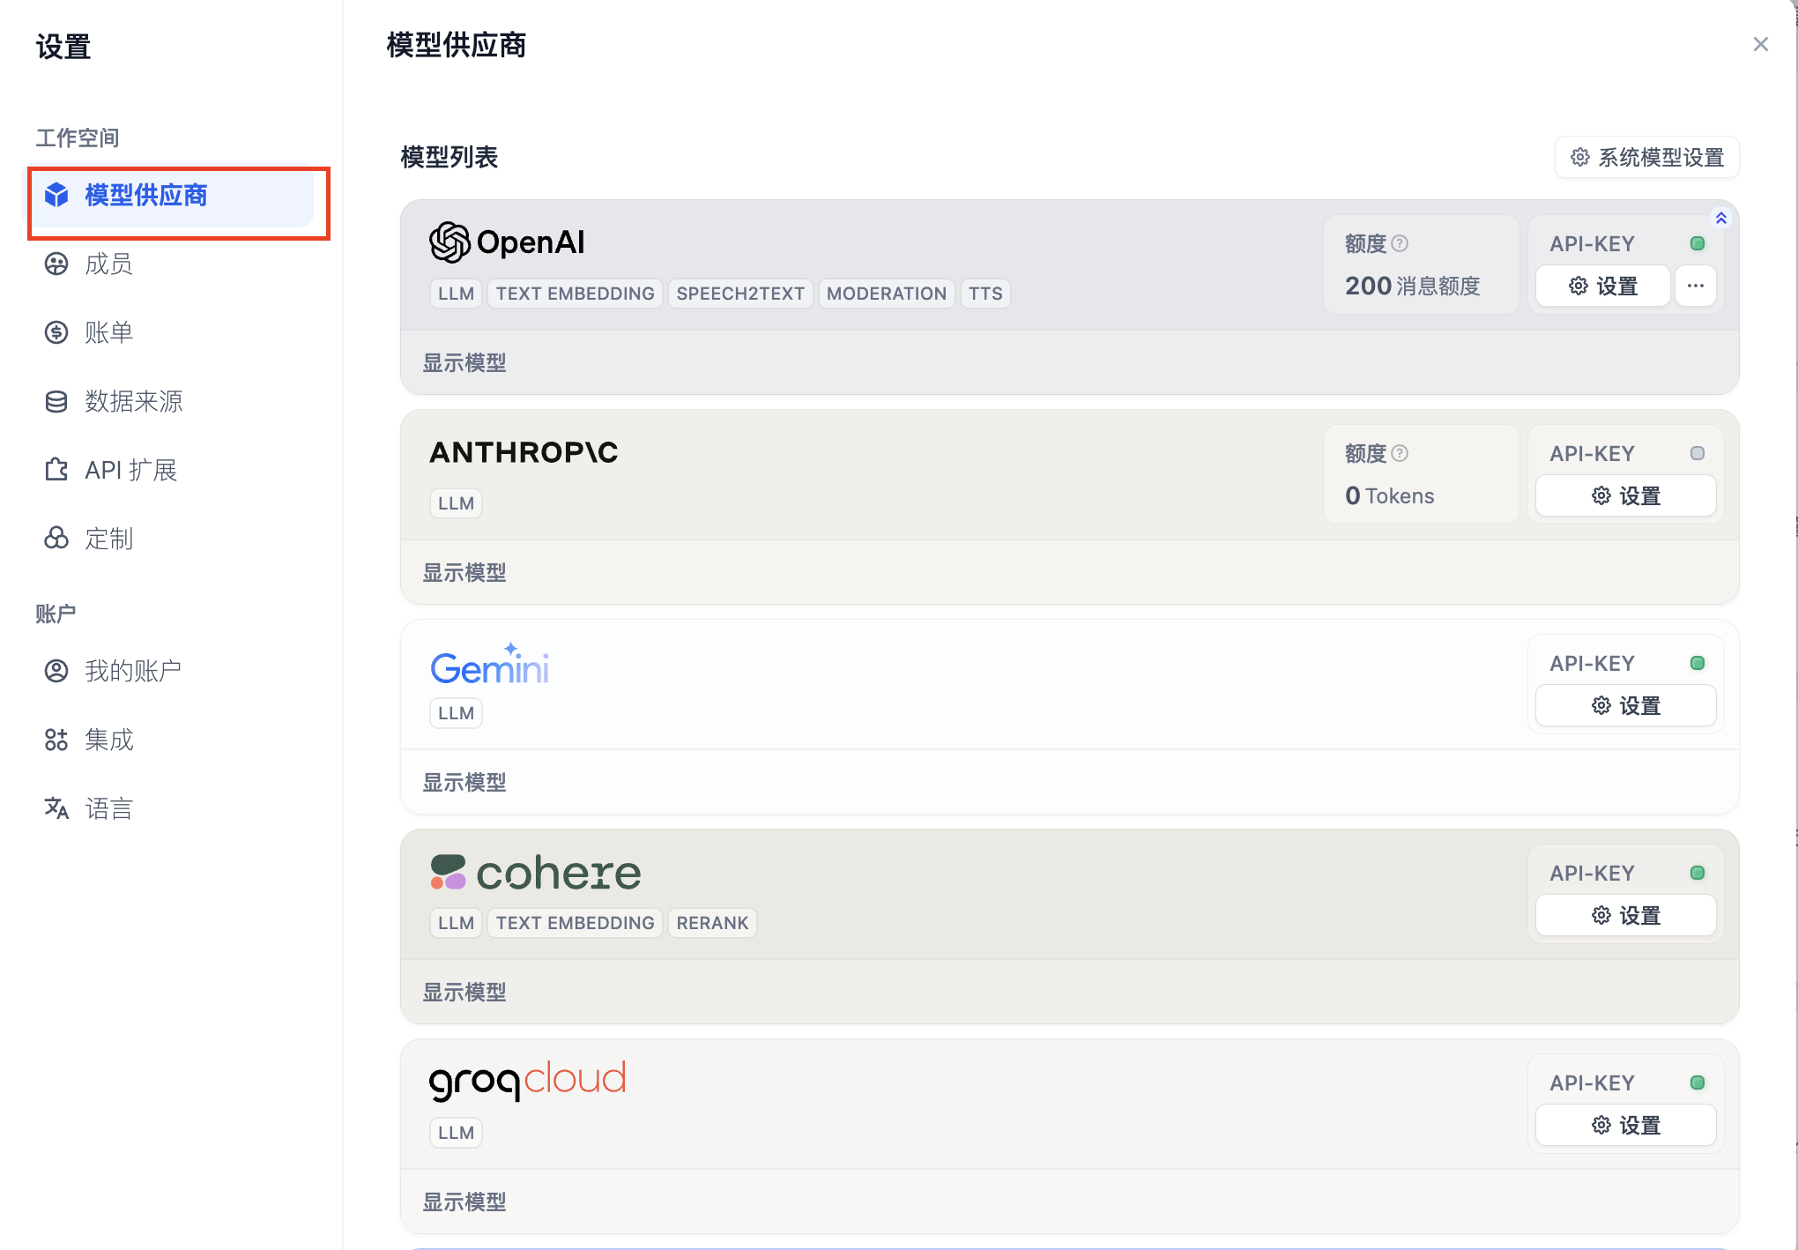This screenshot has height=1250, width=1798.
Task: Close the settings dialog
Action: pyautogui.click(x=1760, y=43)
